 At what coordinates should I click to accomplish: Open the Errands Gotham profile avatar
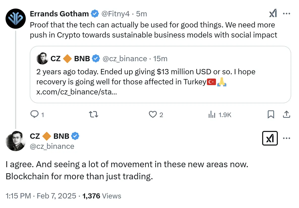coord(15,18)
